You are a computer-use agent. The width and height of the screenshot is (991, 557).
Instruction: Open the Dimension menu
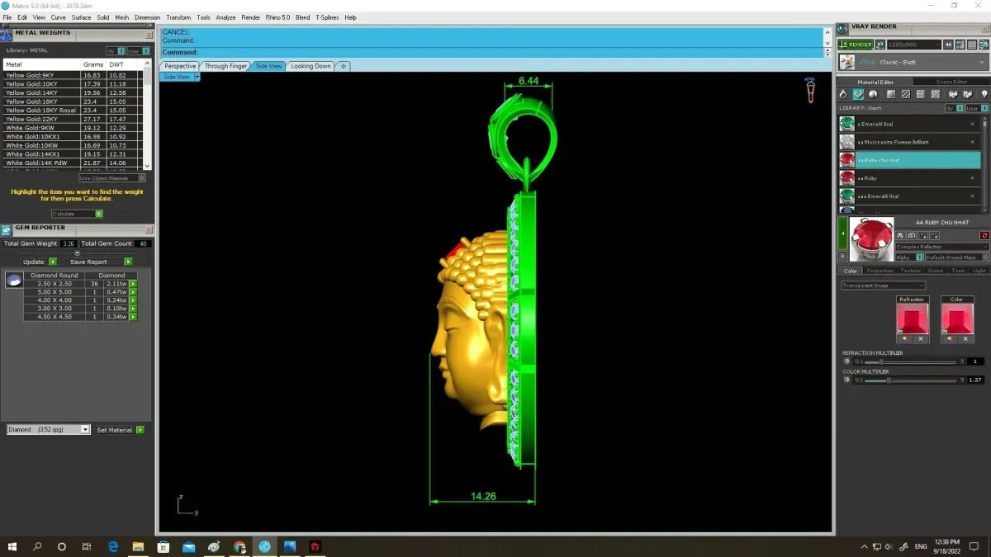tap(147, 17)
